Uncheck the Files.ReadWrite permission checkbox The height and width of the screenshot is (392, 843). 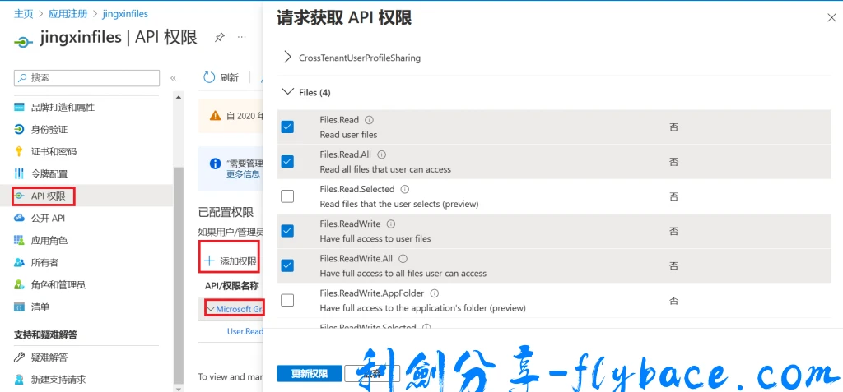coord(287,231)
